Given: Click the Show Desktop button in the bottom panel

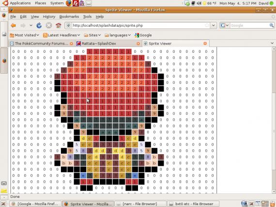Looking at the screenshot, I should [x=3, y=204].
